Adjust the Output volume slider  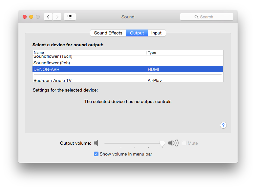tap(162, 143)
